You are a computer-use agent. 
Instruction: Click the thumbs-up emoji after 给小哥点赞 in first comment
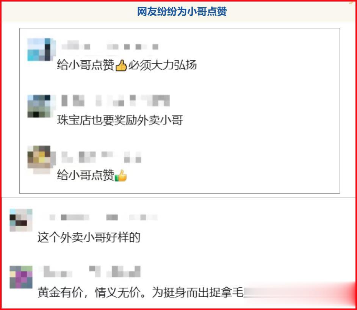tap(121, 65)
